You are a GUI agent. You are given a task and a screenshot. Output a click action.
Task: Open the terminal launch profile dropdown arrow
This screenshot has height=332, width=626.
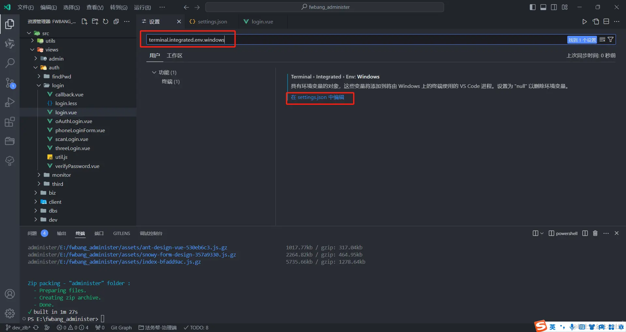pyautogui.click(x=542, y=233)
